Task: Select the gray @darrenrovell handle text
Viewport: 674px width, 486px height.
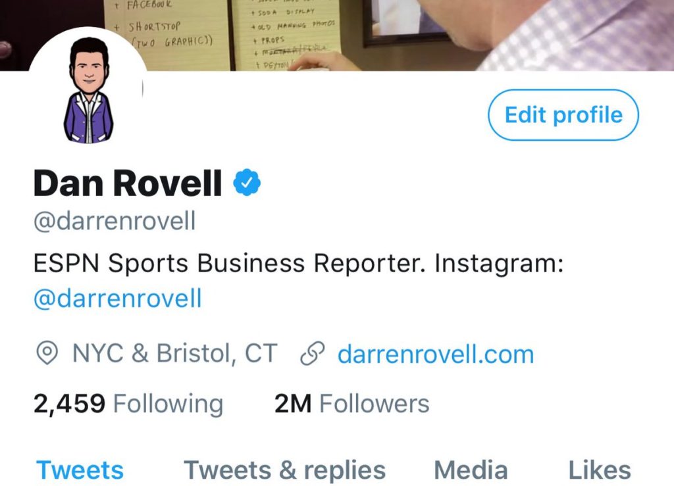Action: click(115, 221)
